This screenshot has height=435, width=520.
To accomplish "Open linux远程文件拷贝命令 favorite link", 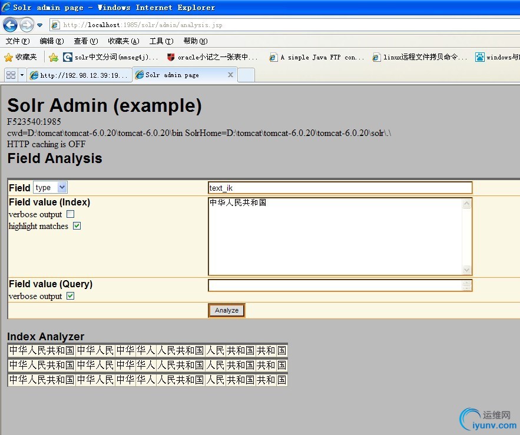I will pos(419,57).
